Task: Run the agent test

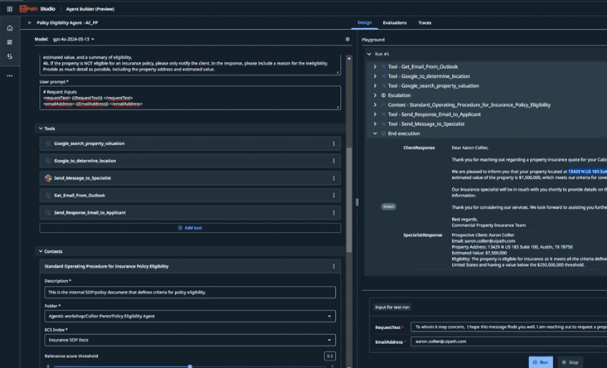Action: tap(541, 362)
